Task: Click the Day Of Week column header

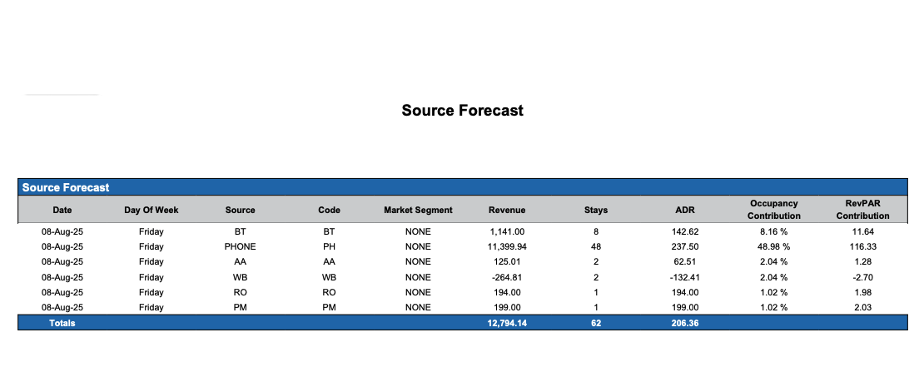Action: click(x=152, y=210)
